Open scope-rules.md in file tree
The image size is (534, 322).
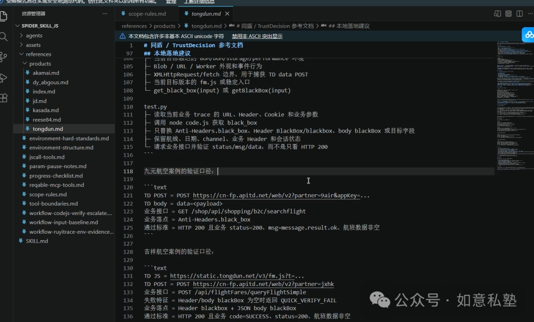pos(47,194)
